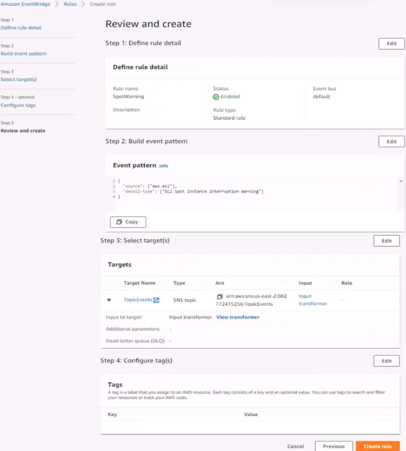Click the Role column header
The width and height of the screenshot is (406, 451).
coord(347,283)
